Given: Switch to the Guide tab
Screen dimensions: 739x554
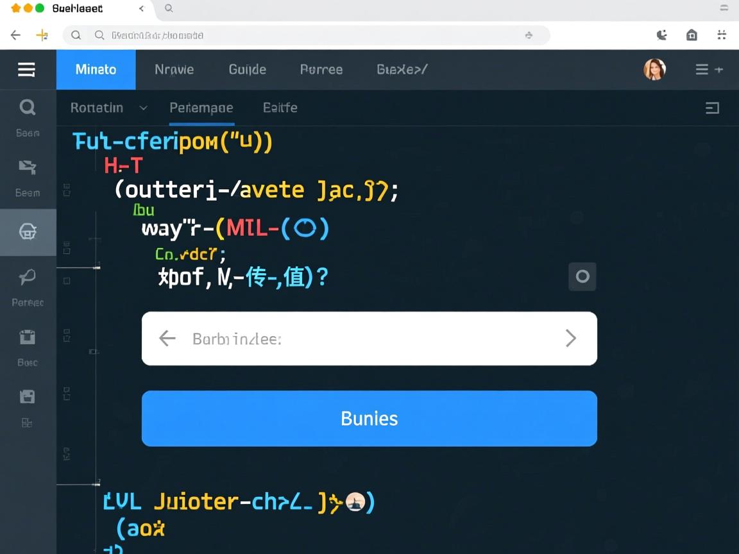Looking at the screenshot, I should [x=247, y=69].
